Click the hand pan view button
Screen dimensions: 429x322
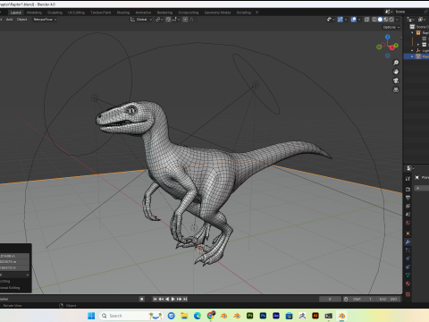tap(396, 72)
